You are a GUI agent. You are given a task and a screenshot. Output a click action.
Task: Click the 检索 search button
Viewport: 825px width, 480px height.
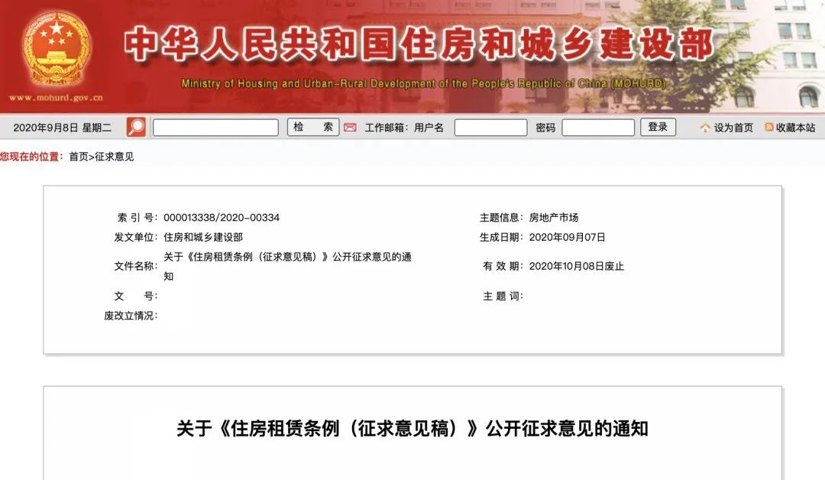pos(313,127)
